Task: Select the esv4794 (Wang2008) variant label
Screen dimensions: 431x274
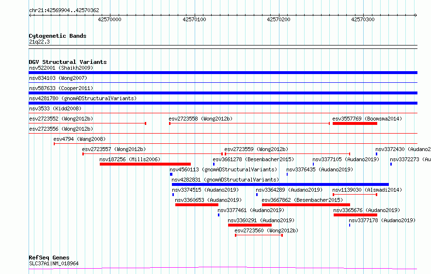Action: pyautogui.click(x=79, y=139)
